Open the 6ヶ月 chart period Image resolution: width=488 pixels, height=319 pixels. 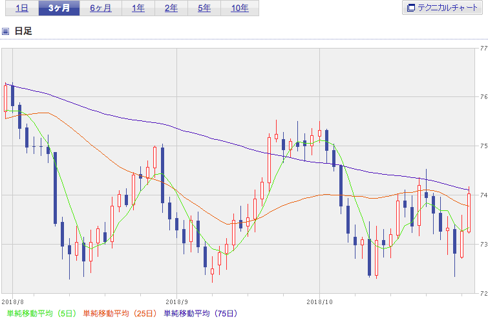coord(101,8)
